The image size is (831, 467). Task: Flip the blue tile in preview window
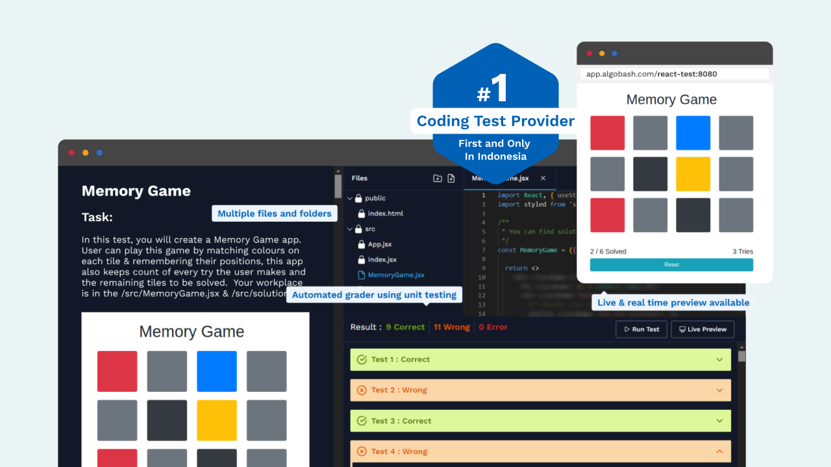[693, 133]
